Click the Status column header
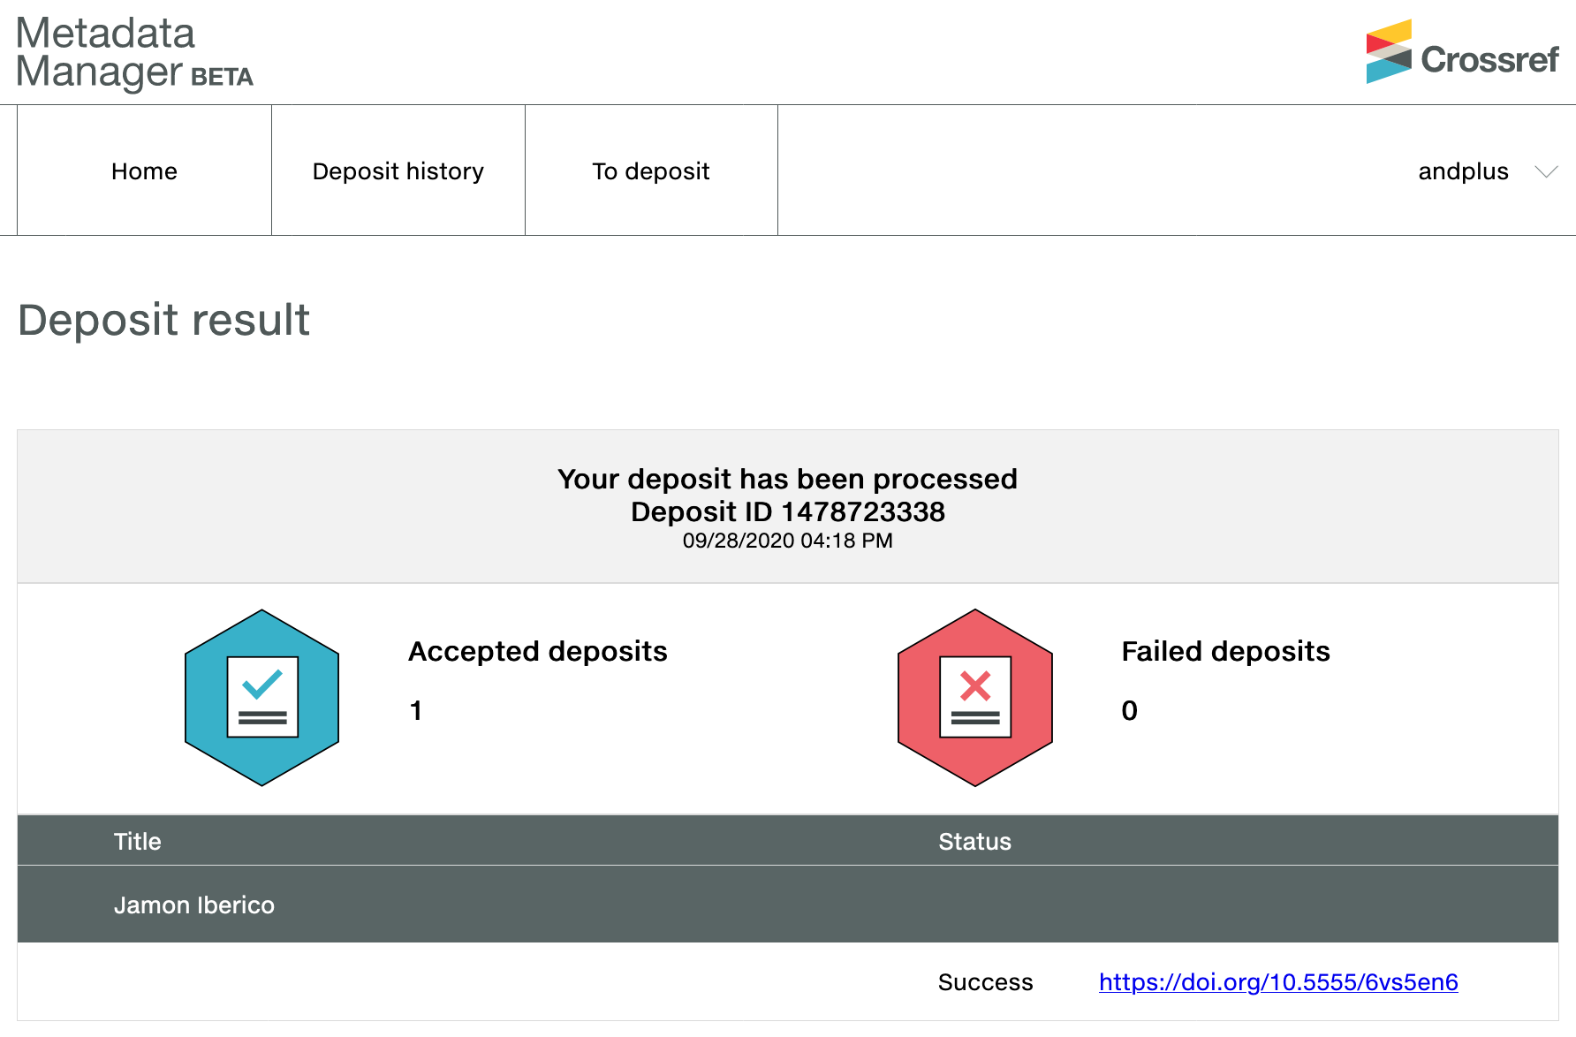The image size is (1576, 1037). tap(974, 842)
